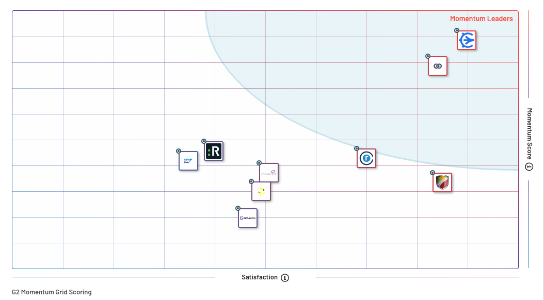
Task: Select the Convercent logo card
Action: point(269,173)
